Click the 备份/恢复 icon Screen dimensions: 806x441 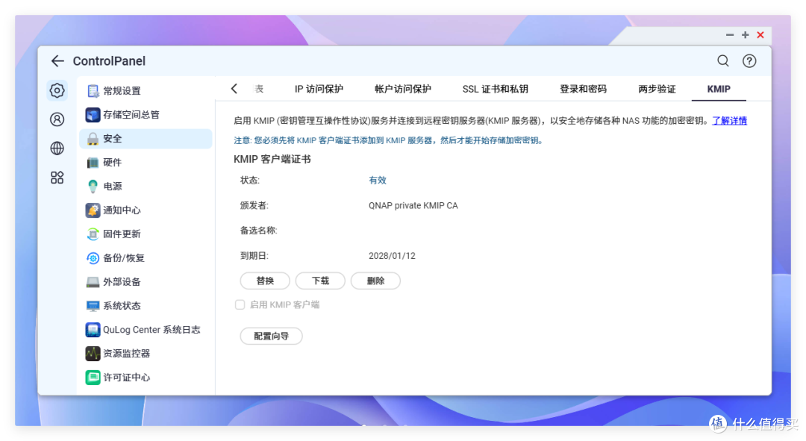coord(93,258)
